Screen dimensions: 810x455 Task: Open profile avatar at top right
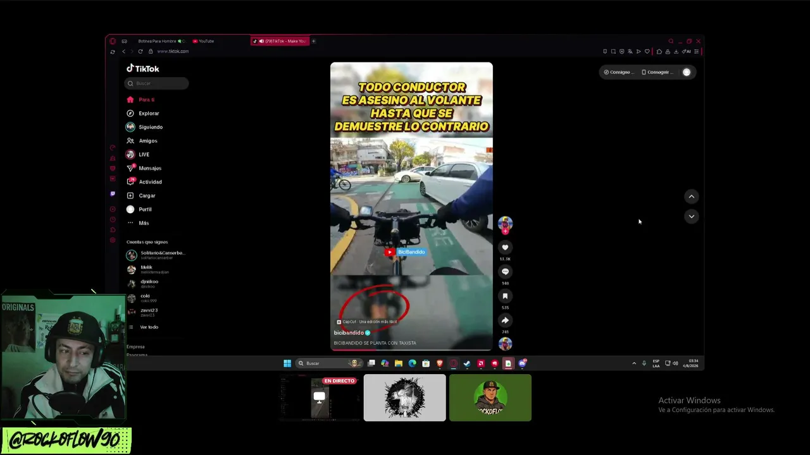click(687, 72)
